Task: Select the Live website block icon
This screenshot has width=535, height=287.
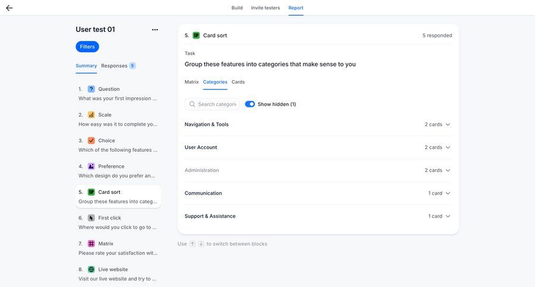Action: [x=91, y=269]
